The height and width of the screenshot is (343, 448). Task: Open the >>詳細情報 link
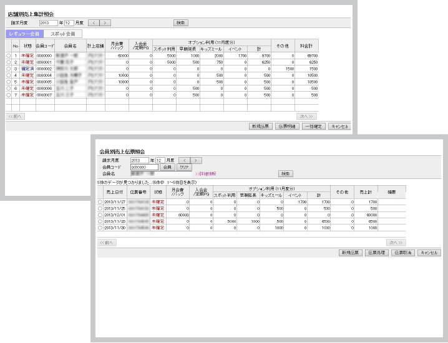[x=205, y=173]
